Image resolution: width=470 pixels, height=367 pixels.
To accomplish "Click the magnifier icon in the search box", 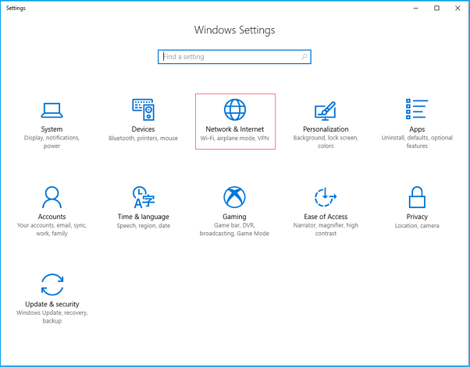I will [x=304, y=57].
